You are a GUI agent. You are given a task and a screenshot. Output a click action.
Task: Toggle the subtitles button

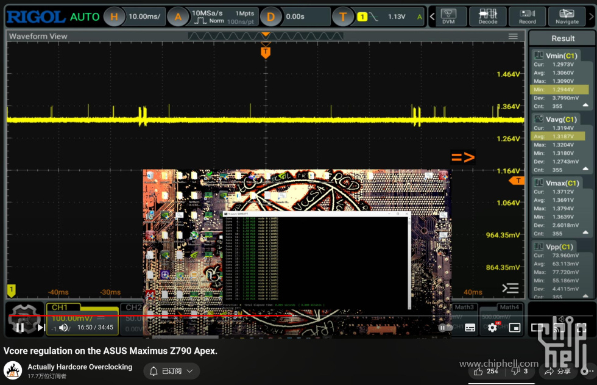470,328
